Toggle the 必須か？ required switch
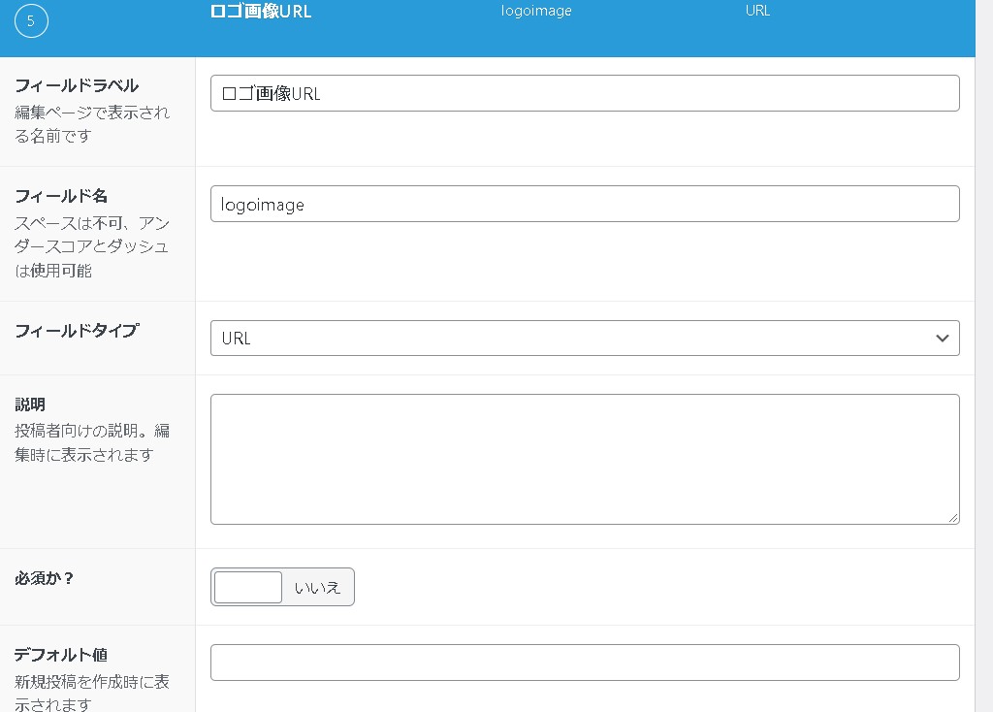993x712 pixels. (x=248, y=587)
